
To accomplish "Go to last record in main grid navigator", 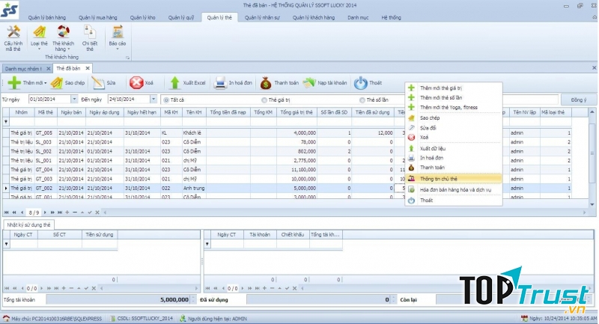I will pos(60,213).
